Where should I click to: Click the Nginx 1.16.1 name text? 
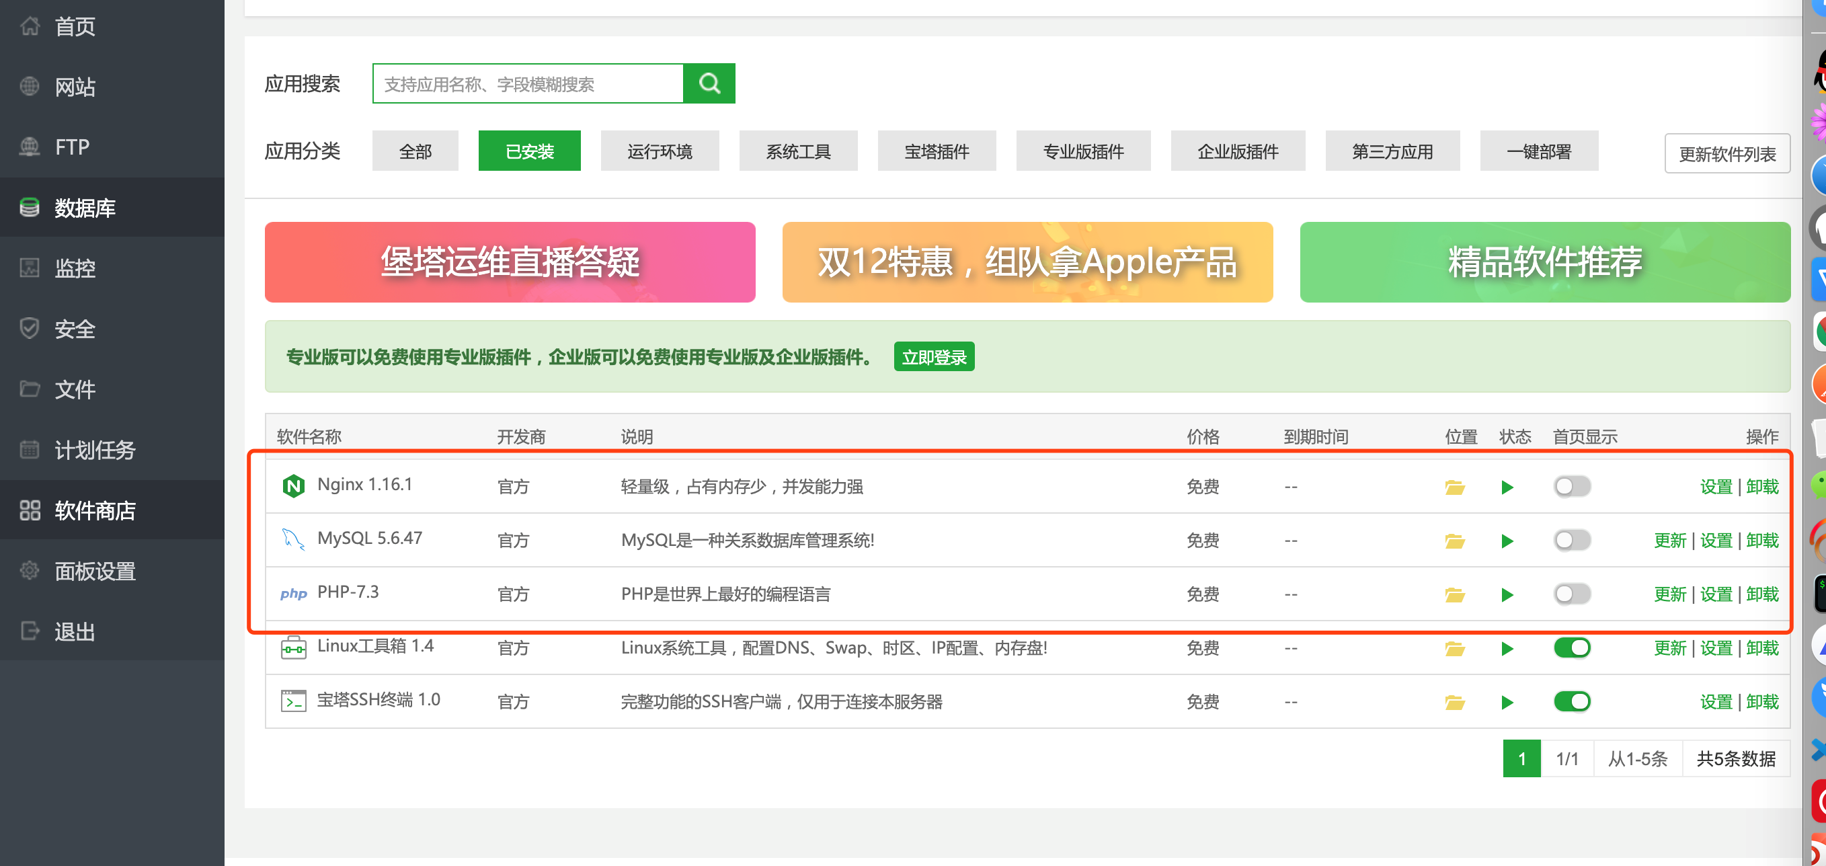click(x=364, y=485)
